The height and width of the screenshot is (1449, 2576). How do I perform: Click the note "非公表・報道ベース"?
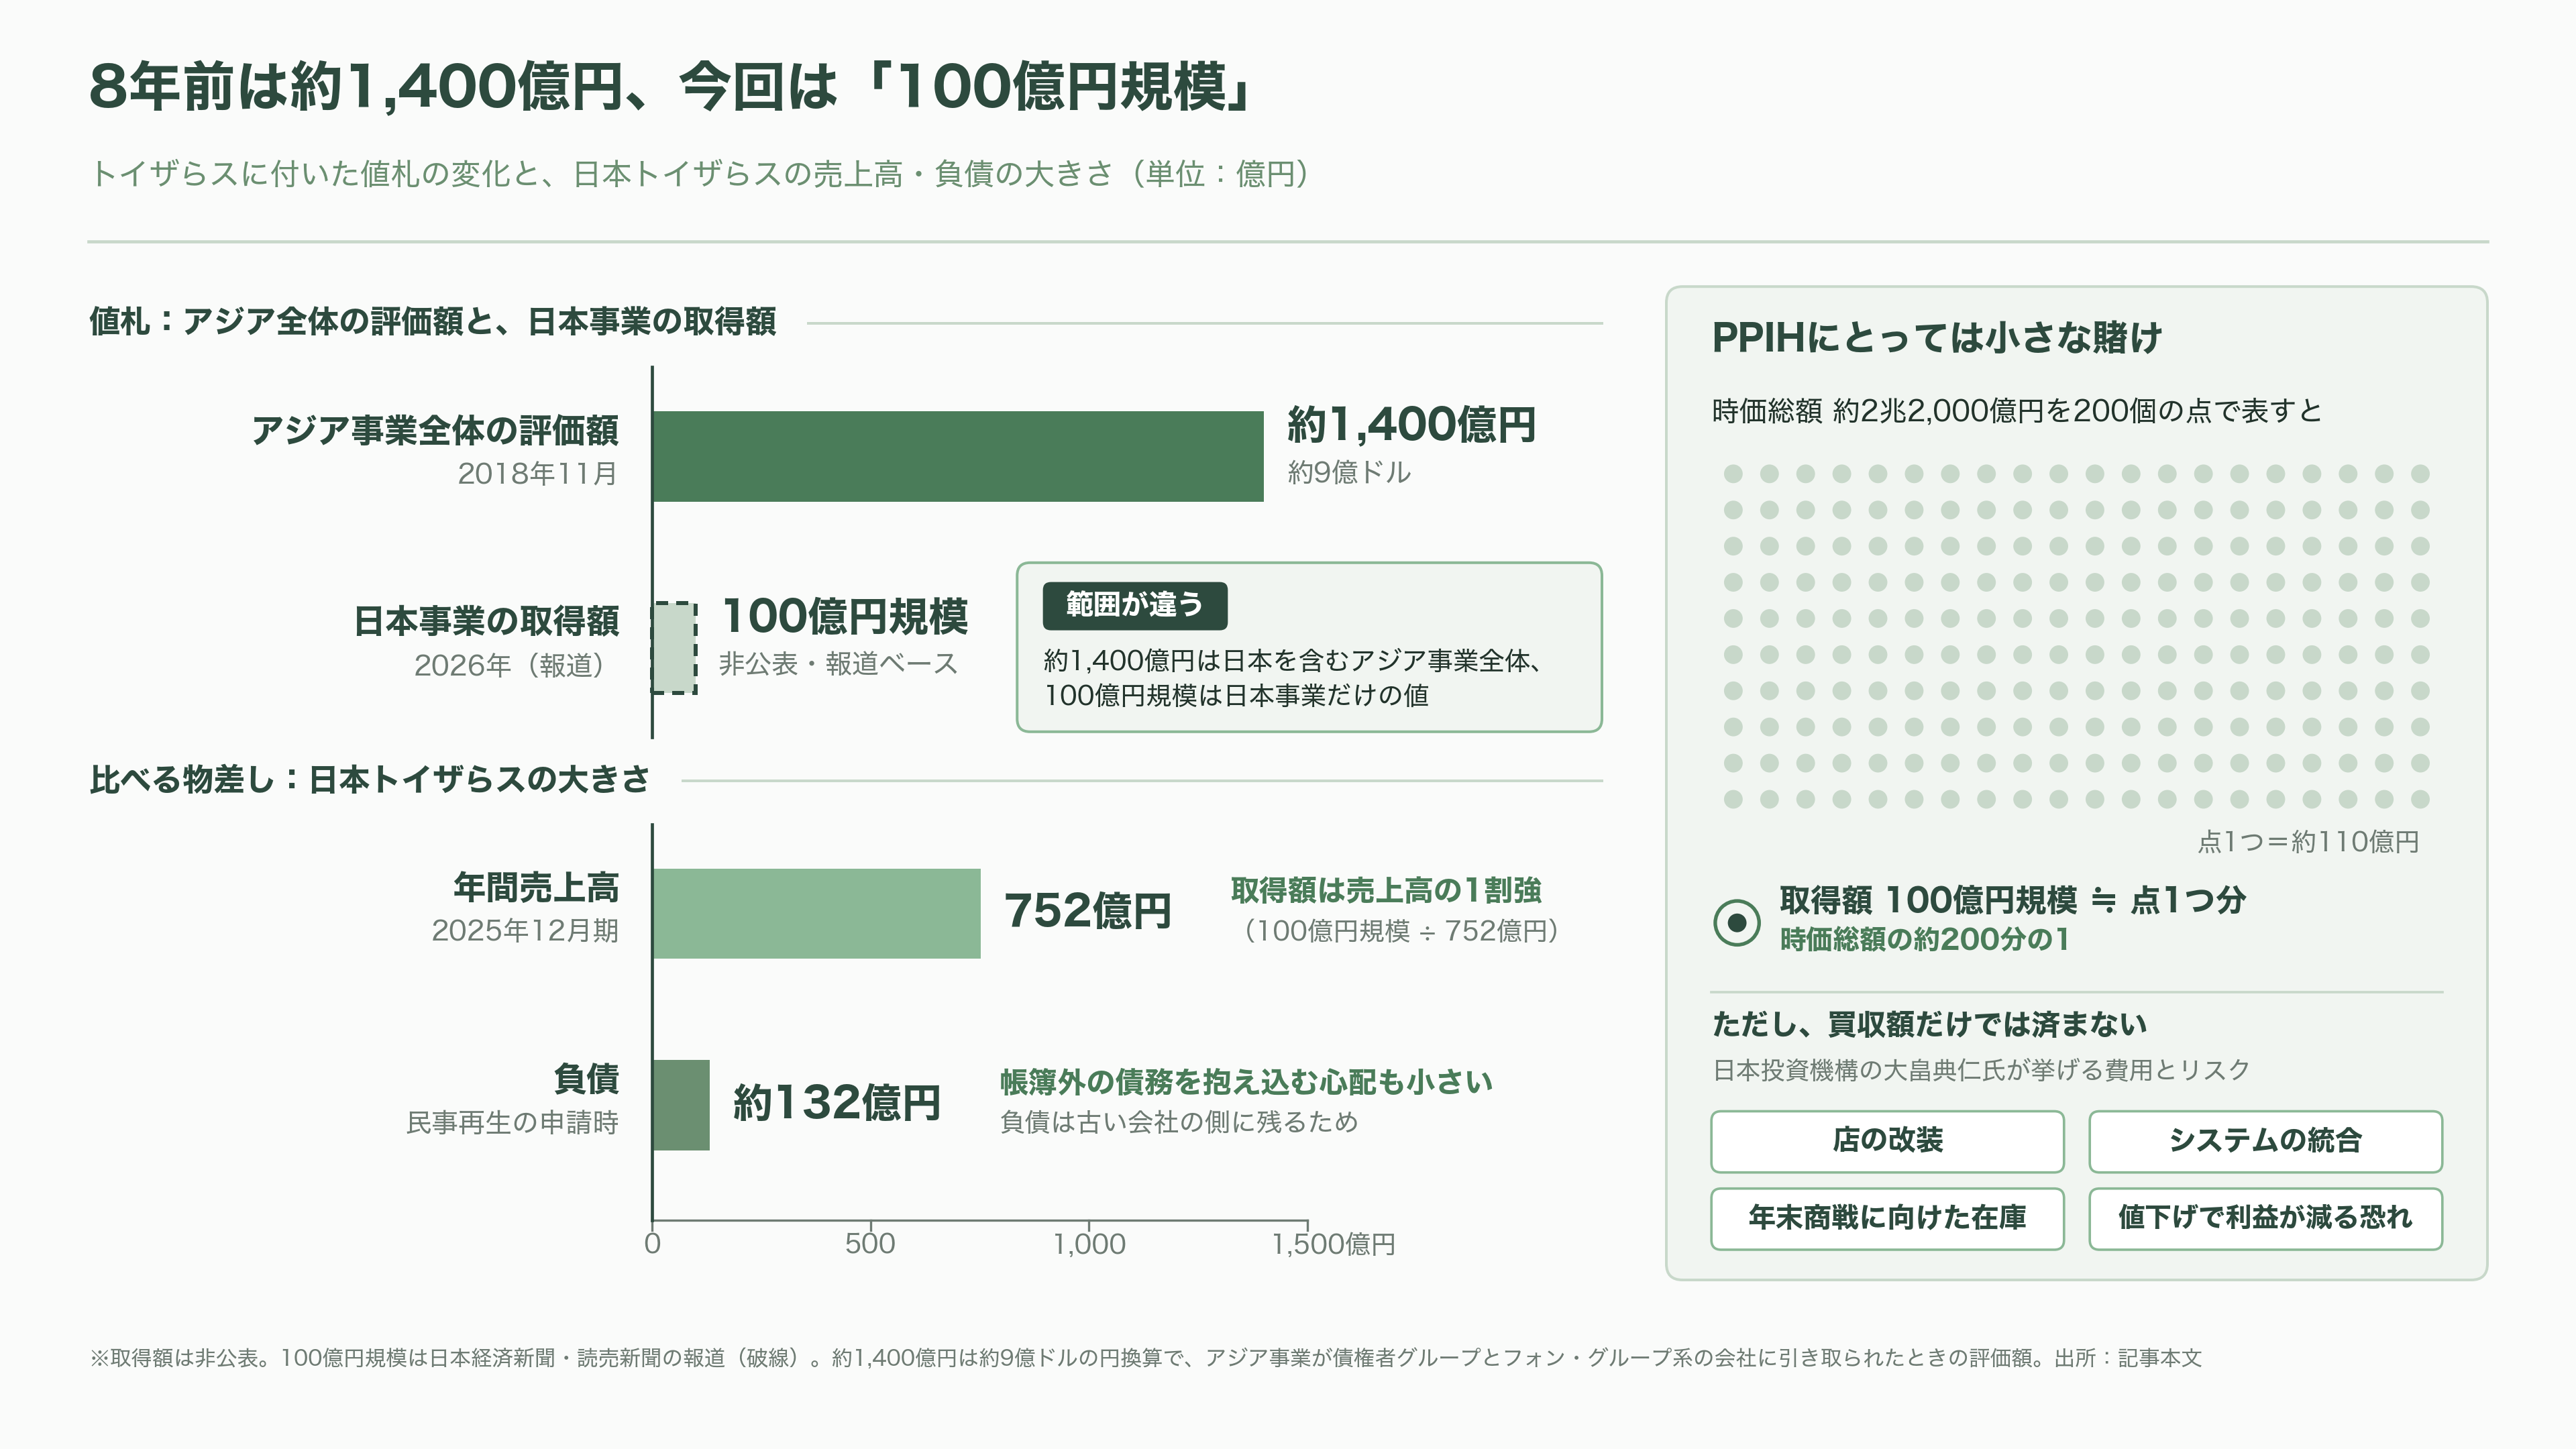[x=839, y=663]
